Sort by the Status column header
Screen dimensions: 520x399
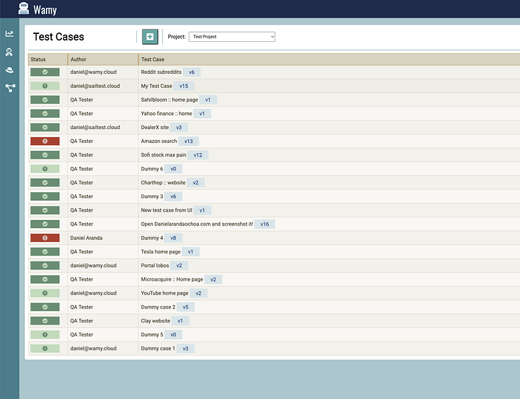click(x=48, y=59)
